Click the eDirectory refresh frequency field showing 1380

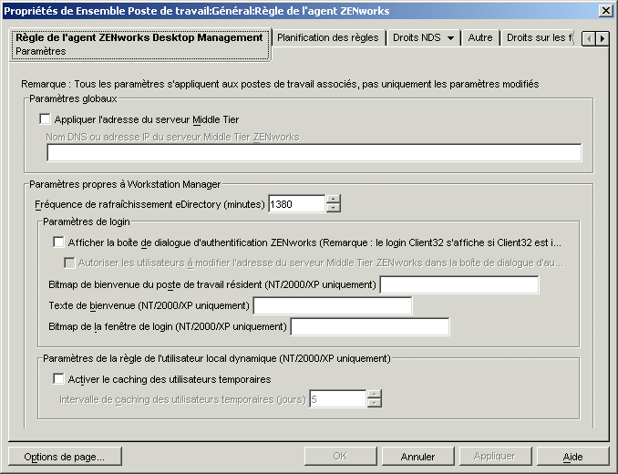[x=297, y=204]
